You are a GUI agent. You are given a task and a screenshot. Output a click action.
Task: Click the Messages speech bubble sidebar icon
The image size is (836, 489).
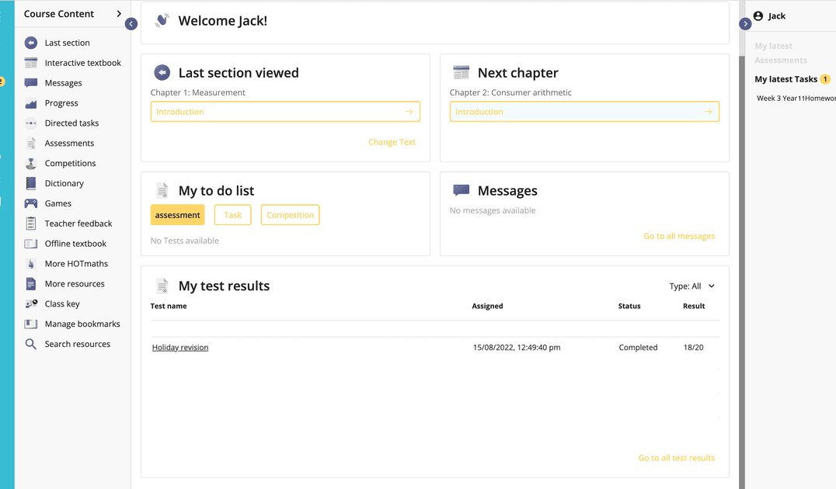(x=31, y=83)
